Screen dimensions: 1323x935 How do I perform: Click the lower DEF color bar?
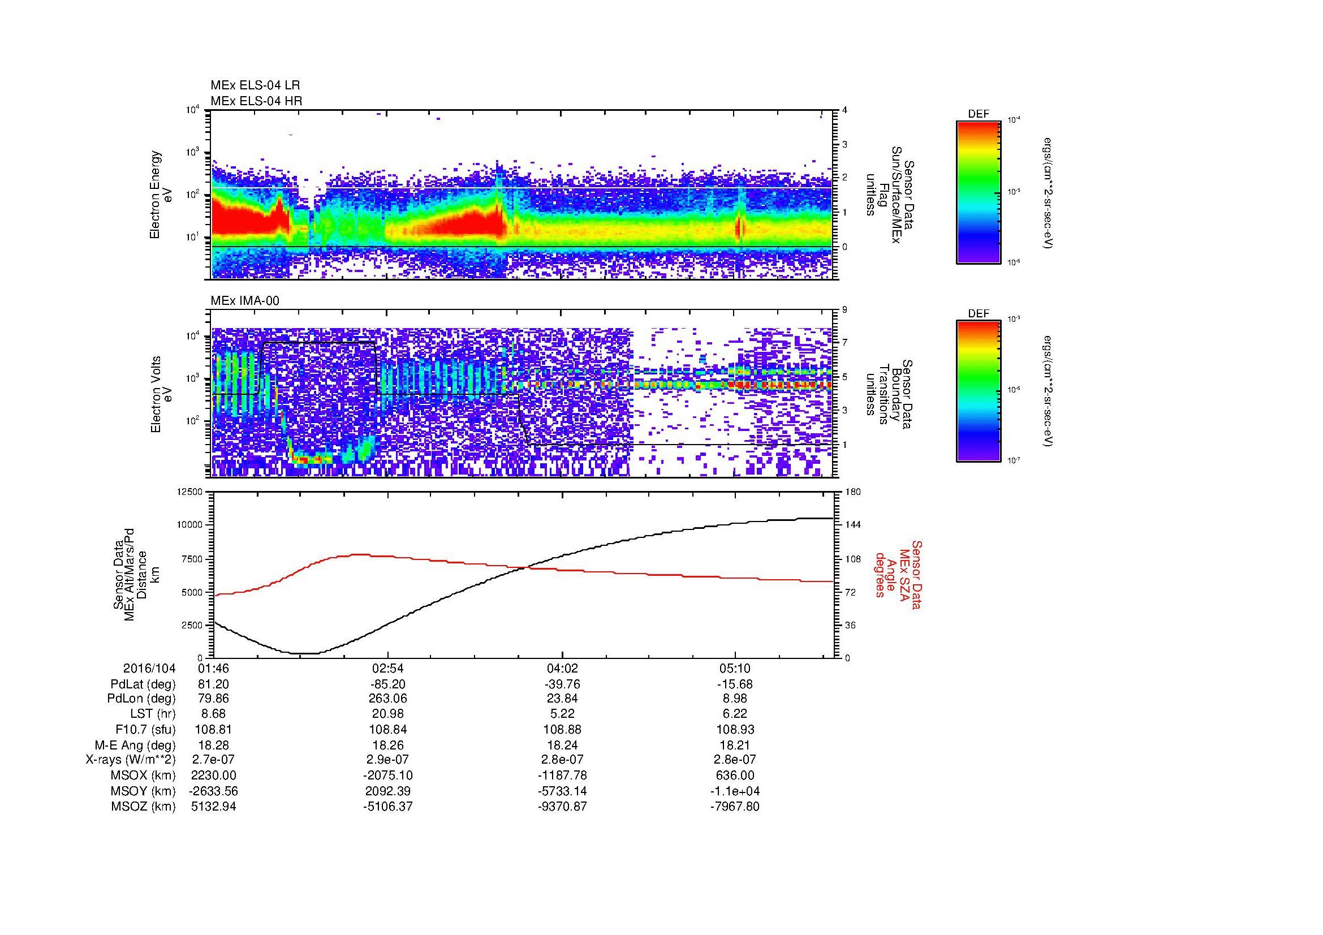[979, 391]
